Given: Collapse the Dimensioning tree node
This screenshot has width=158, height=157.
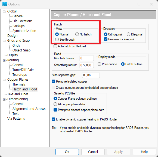Looking at the screenshot, I should [x=4, y=99].
